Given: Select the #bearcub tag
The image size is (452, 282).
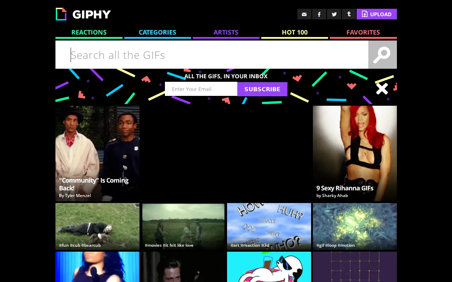Looking at the screenshot, I should point(91,245).
